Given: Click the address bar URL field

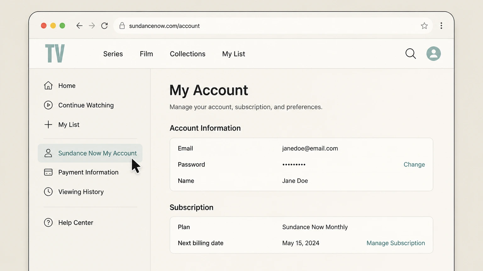Looking at the screenshot, I should coord(273,26).
